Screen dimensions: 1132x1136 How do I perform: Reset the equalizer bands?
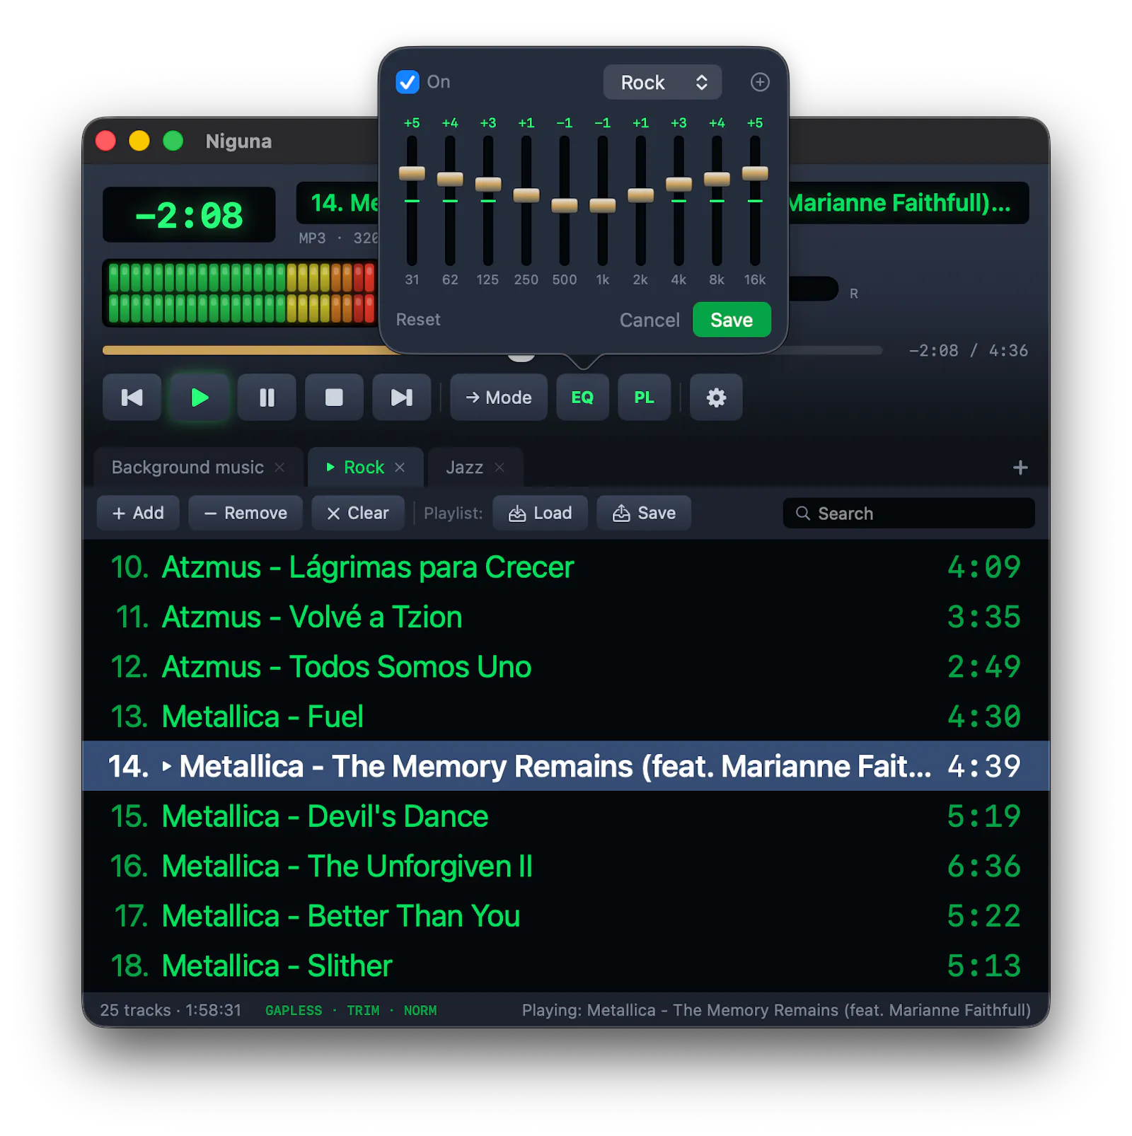pyautogui.click(x=418, y=320)
